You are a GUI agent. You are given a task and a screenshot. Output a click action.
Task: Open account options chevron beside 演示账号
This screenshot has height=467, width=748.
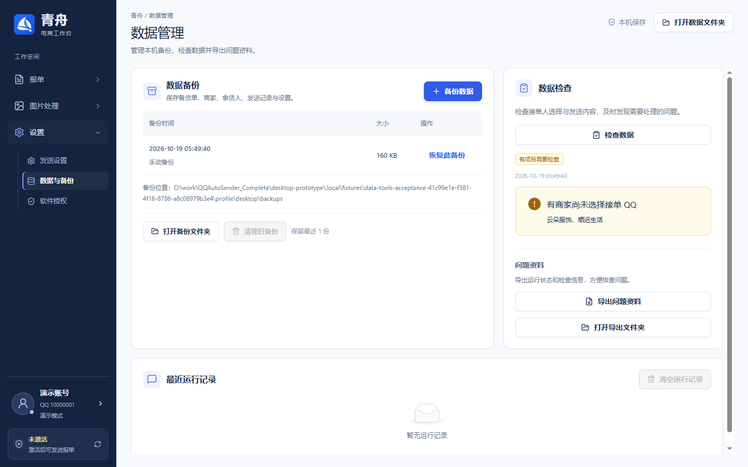coord(100,403)
